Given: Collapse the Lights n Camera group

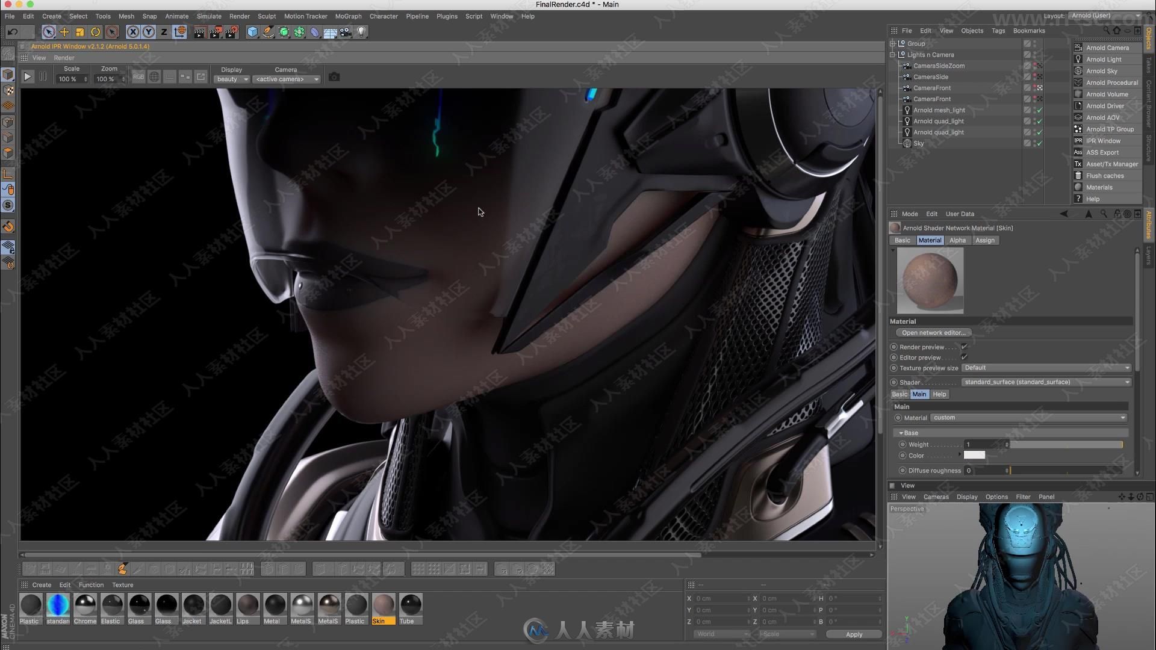Looking at the screenshot, I should click(x=893, y=55).
